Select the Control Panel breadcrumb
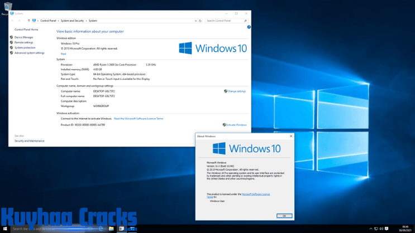Screen dimensions: 415x233 (48, 21)
